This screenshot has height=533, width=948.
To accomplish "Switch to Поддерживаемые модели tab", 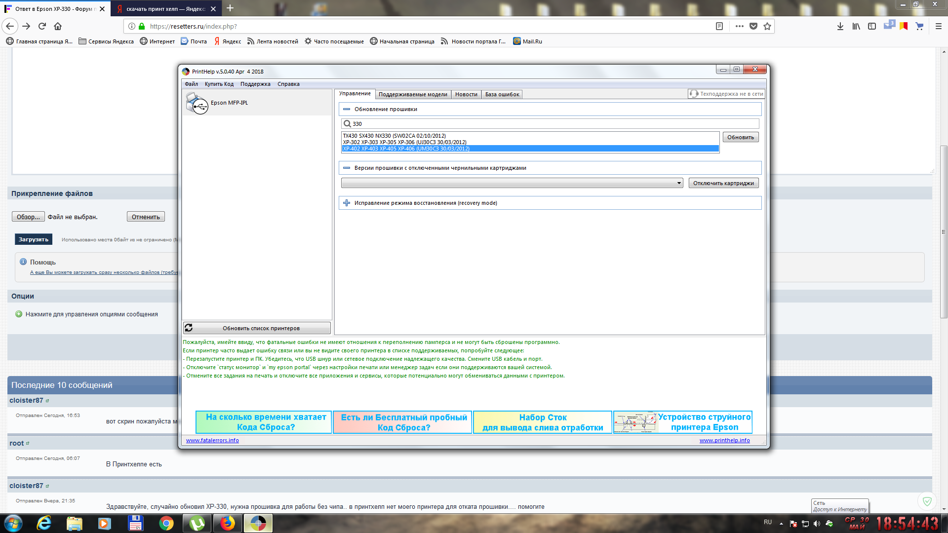I will click(x=413, y=94).
